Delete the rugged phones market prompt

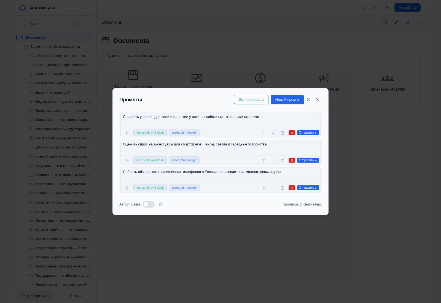292,188
